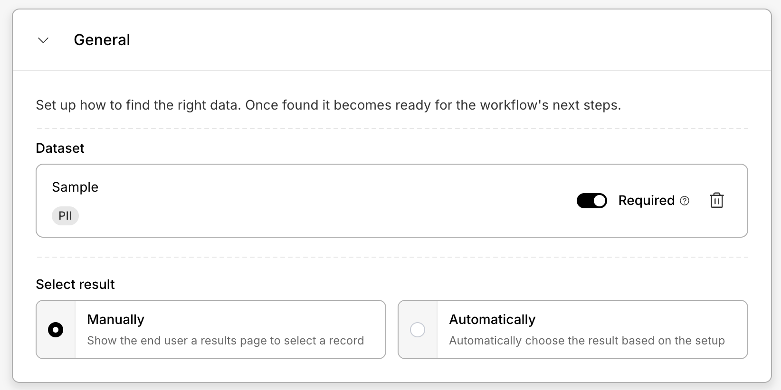The width and height of the screenshot is (781, 390).
Task: Click "Show the end user a results page" text
Action: point(225,341)
